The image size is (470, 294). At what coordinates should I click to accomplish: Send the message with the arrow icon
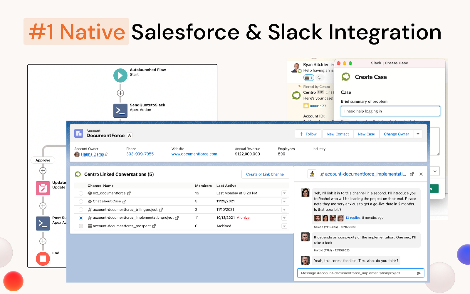419,273
